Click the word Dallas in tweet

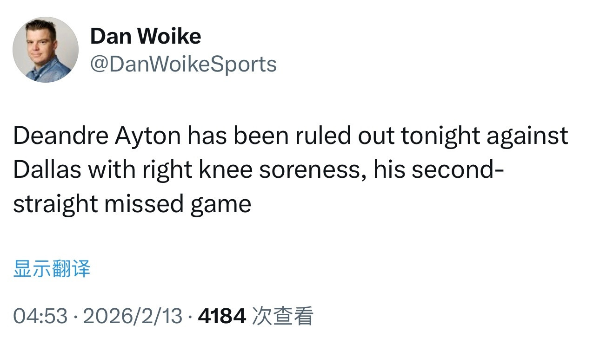pos(47,170)
